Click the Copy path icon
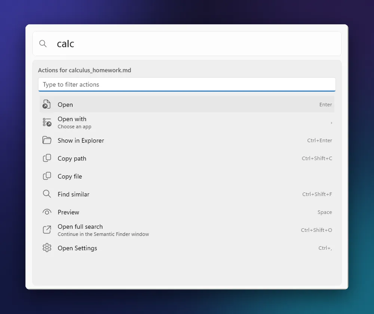The height and width of the screenshot is (314, 374). [x=47, y=158]
